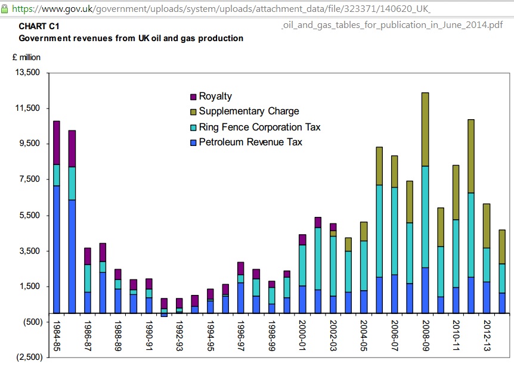Click the Supplementary Charge olive legend swatch
Screen dimensions: 514x370
coord(193,112)
